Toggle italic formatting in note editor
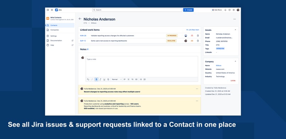 100,79
